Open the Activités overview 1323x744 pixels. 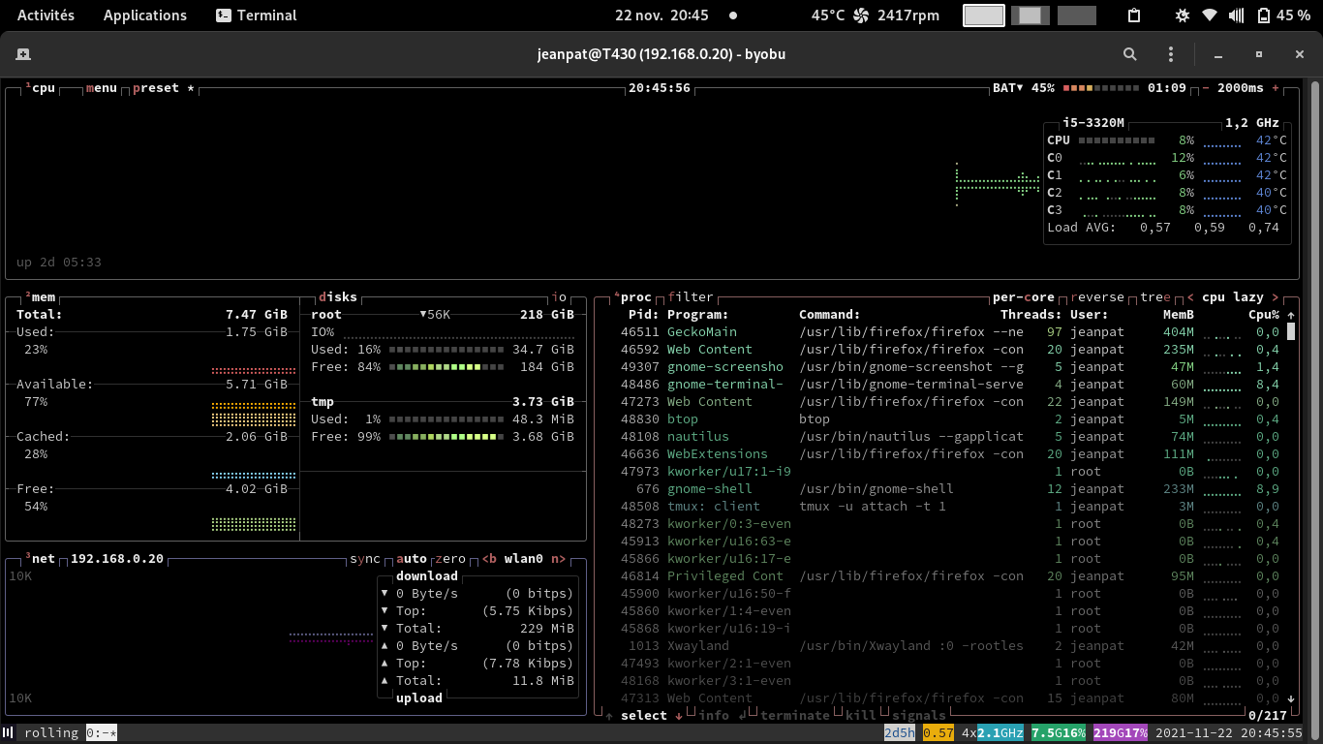pyautogui.click(x=46, y=15)
